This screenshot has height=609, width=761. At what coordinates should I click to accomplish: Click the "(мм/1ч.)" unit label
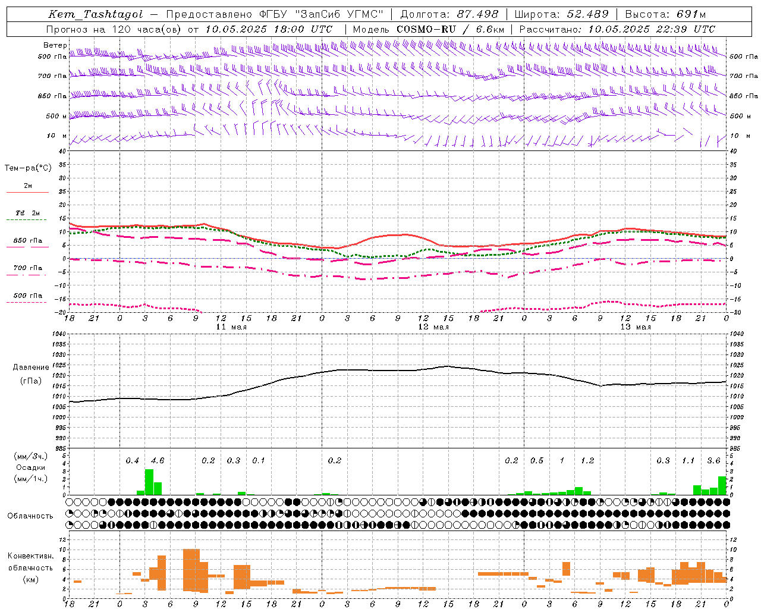(x=31, y=479)
